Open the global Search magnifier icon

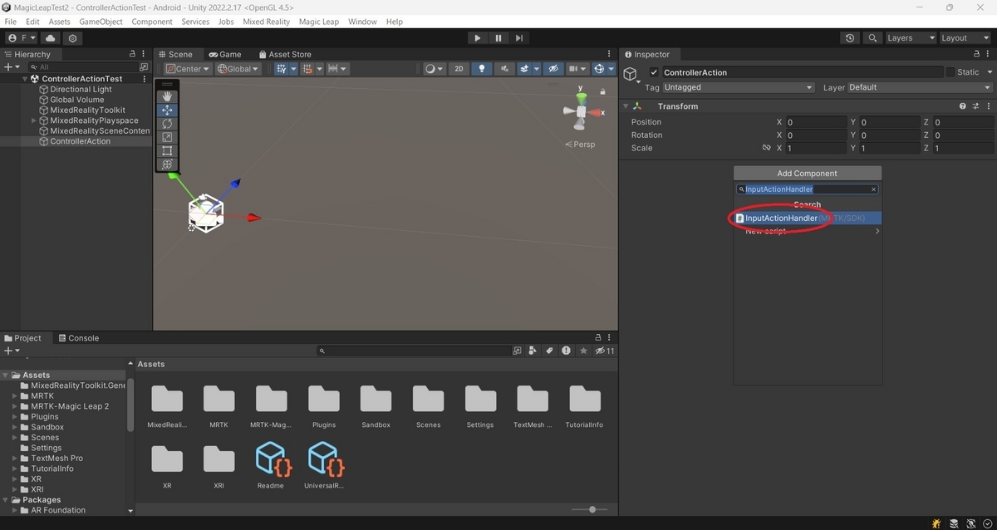point(872,38)
